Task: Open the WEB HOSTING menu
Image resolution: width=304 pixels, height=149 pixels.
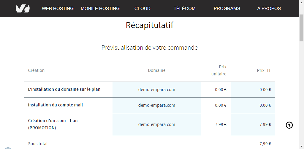Action: point(58,9)
